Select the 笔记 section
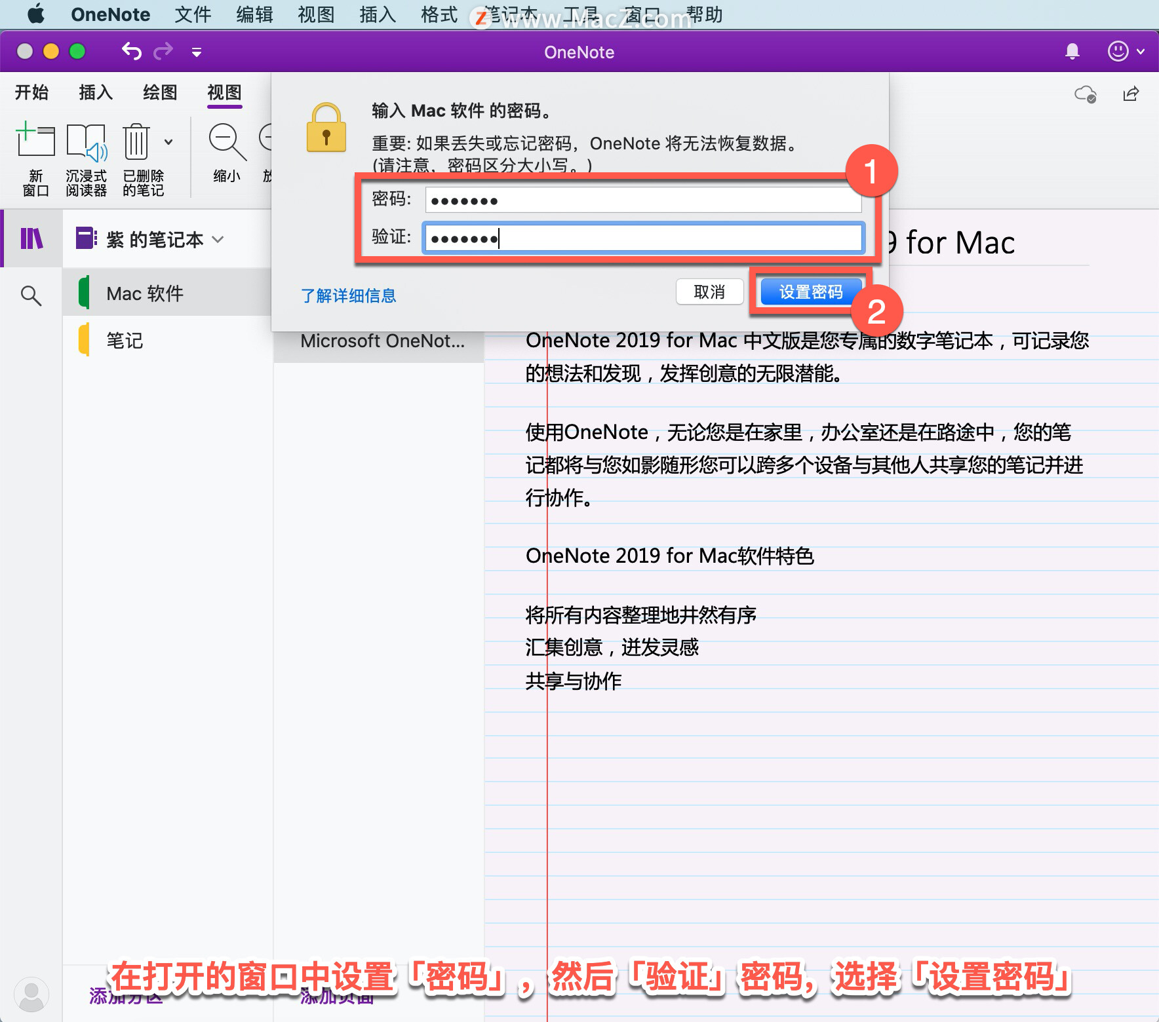The width and height of the screenshot is (1159, 1022). coord(168,340)
